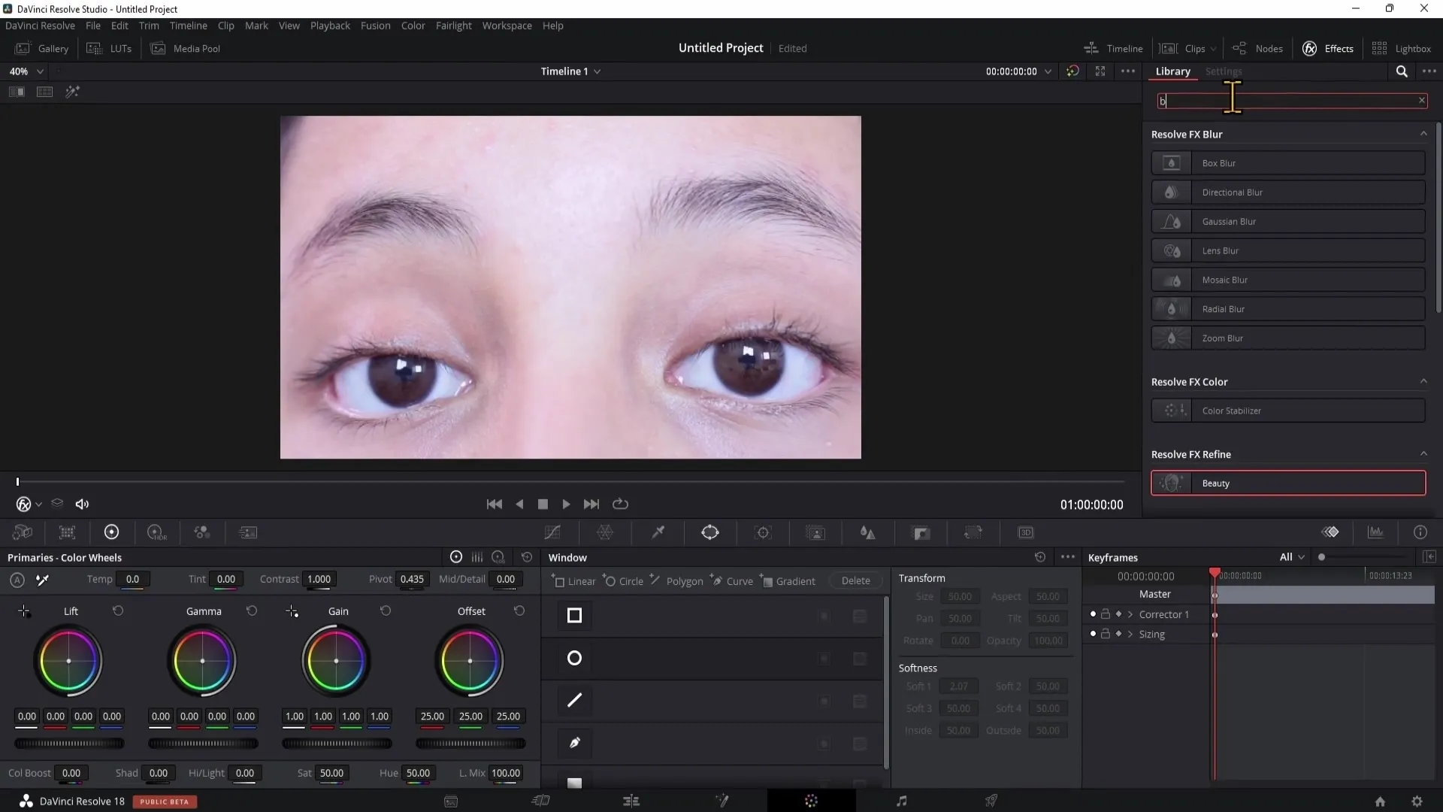Collapse the Resolve FX Refine section
Viewport: 1443px width, 812px height.
tap(1423, 453)
